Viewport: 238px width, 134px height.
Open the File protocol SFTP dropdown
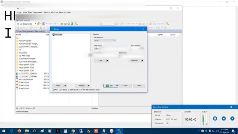point(105,41)
